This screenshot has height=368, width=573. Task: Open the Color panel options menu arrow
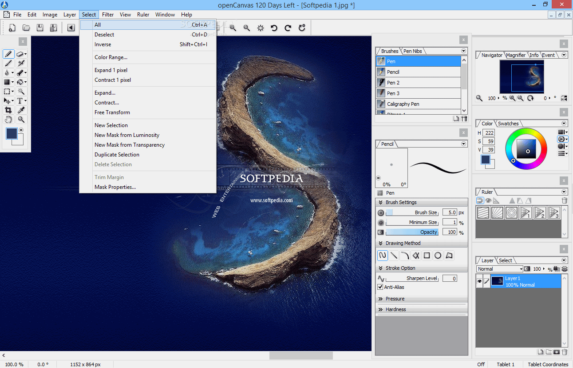[x=564, y=124]
